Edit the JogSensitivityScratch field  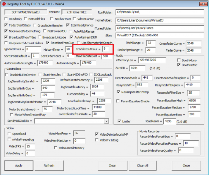pyautogui.click(x=48, y=81)
